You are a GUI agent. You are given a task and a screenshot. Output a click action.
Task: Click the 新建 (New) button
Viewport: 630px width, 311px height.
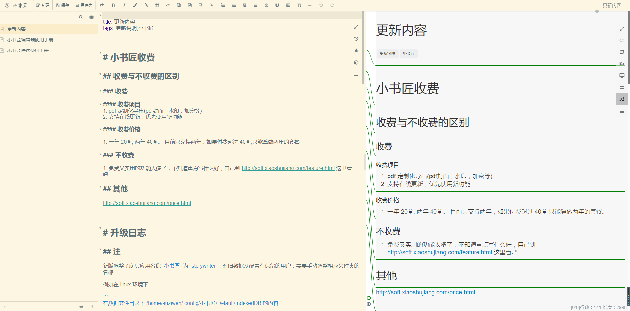[43, 5]
